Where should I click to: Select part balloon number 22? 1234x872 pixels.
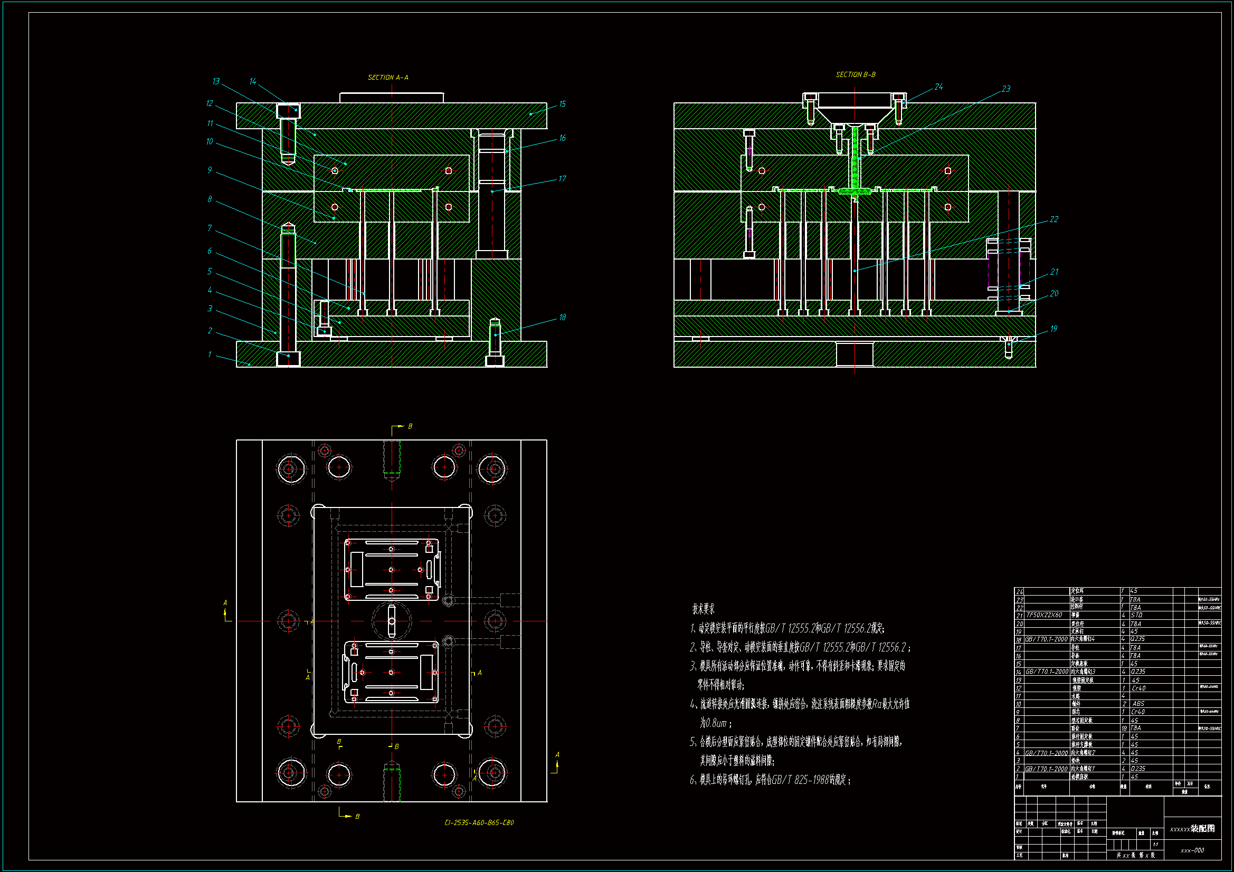1053,219
